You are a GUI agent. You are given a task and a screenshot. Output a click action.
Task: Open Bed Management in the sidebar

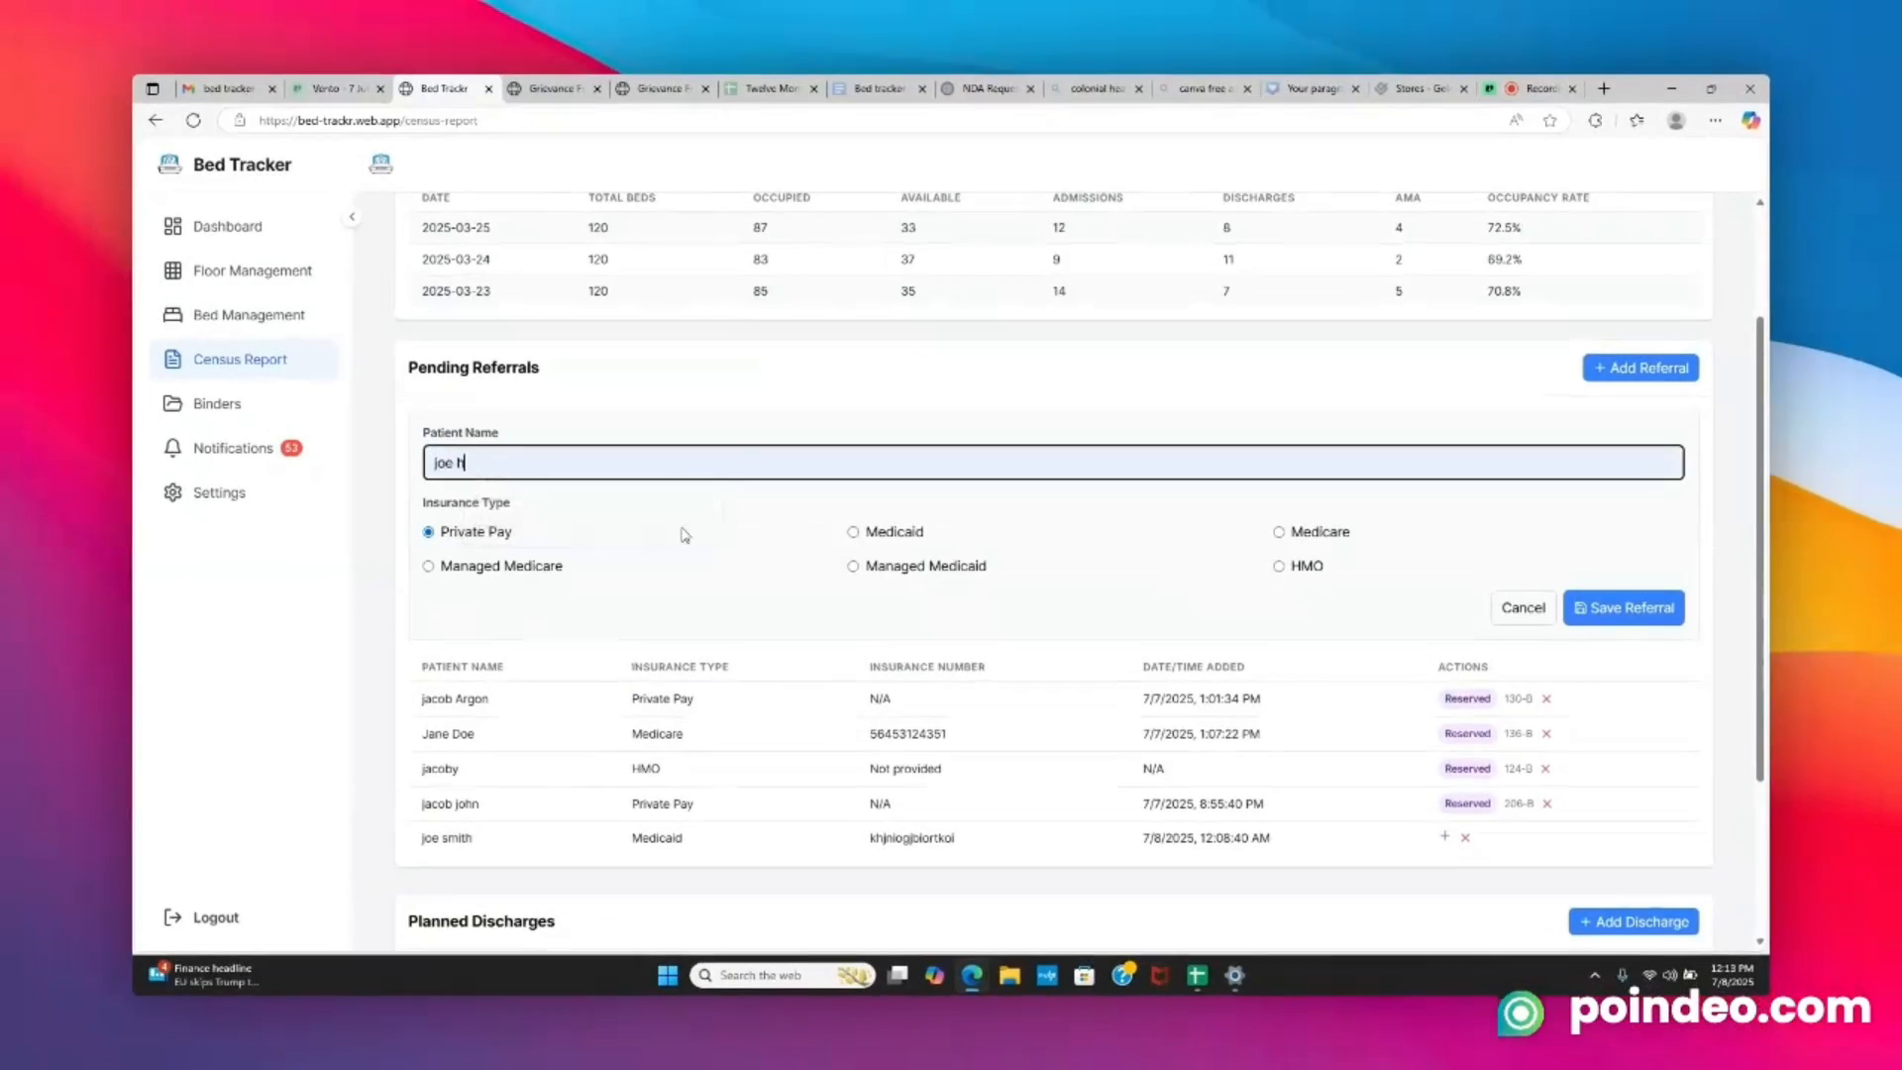249,314
